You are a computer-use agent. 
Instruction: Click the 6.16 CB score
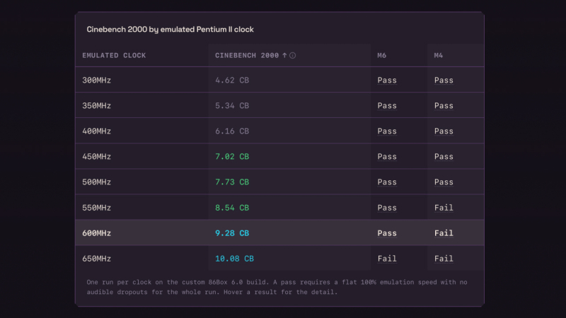click(x=232, y=131)
